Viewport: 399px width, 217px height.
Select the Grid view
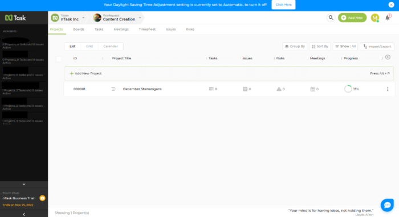coord(89,47)
